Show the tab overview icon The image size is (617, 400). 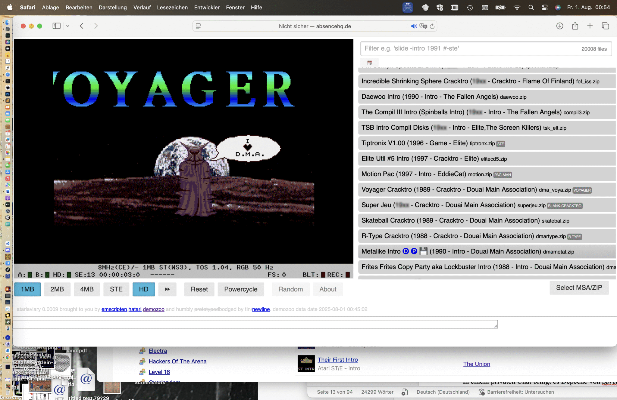pos(605,26)
